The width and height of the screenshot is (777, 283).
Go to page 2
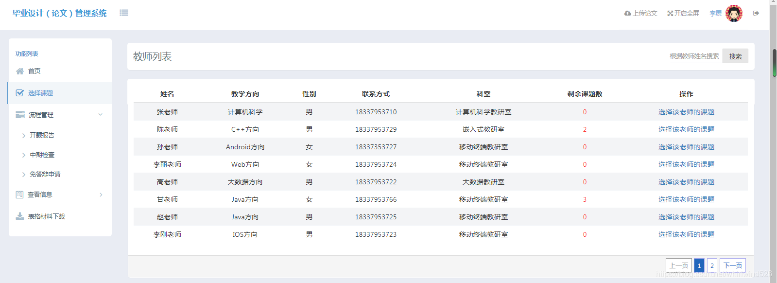pyautogui.click(x=712, y=265)
